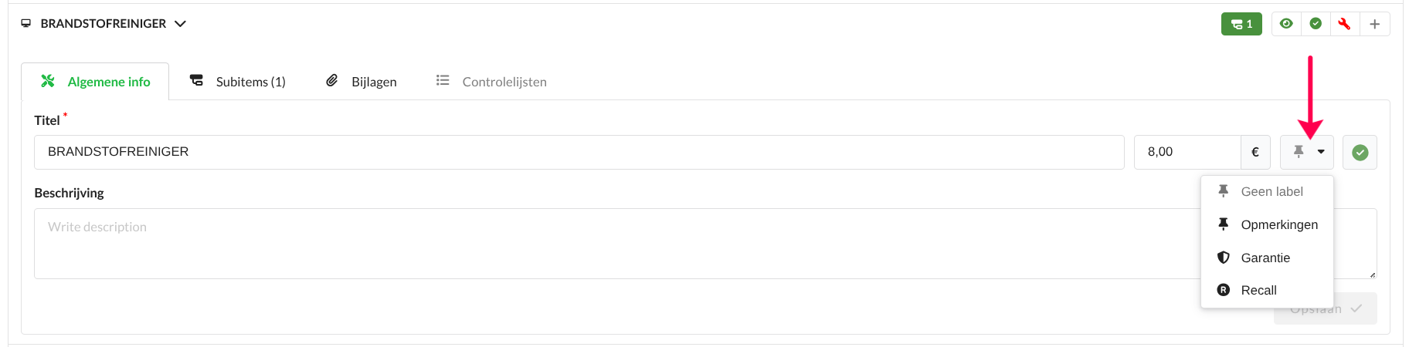1409x347 pixels.
Task: Click the Titel input field
Action: click(579, 152)
